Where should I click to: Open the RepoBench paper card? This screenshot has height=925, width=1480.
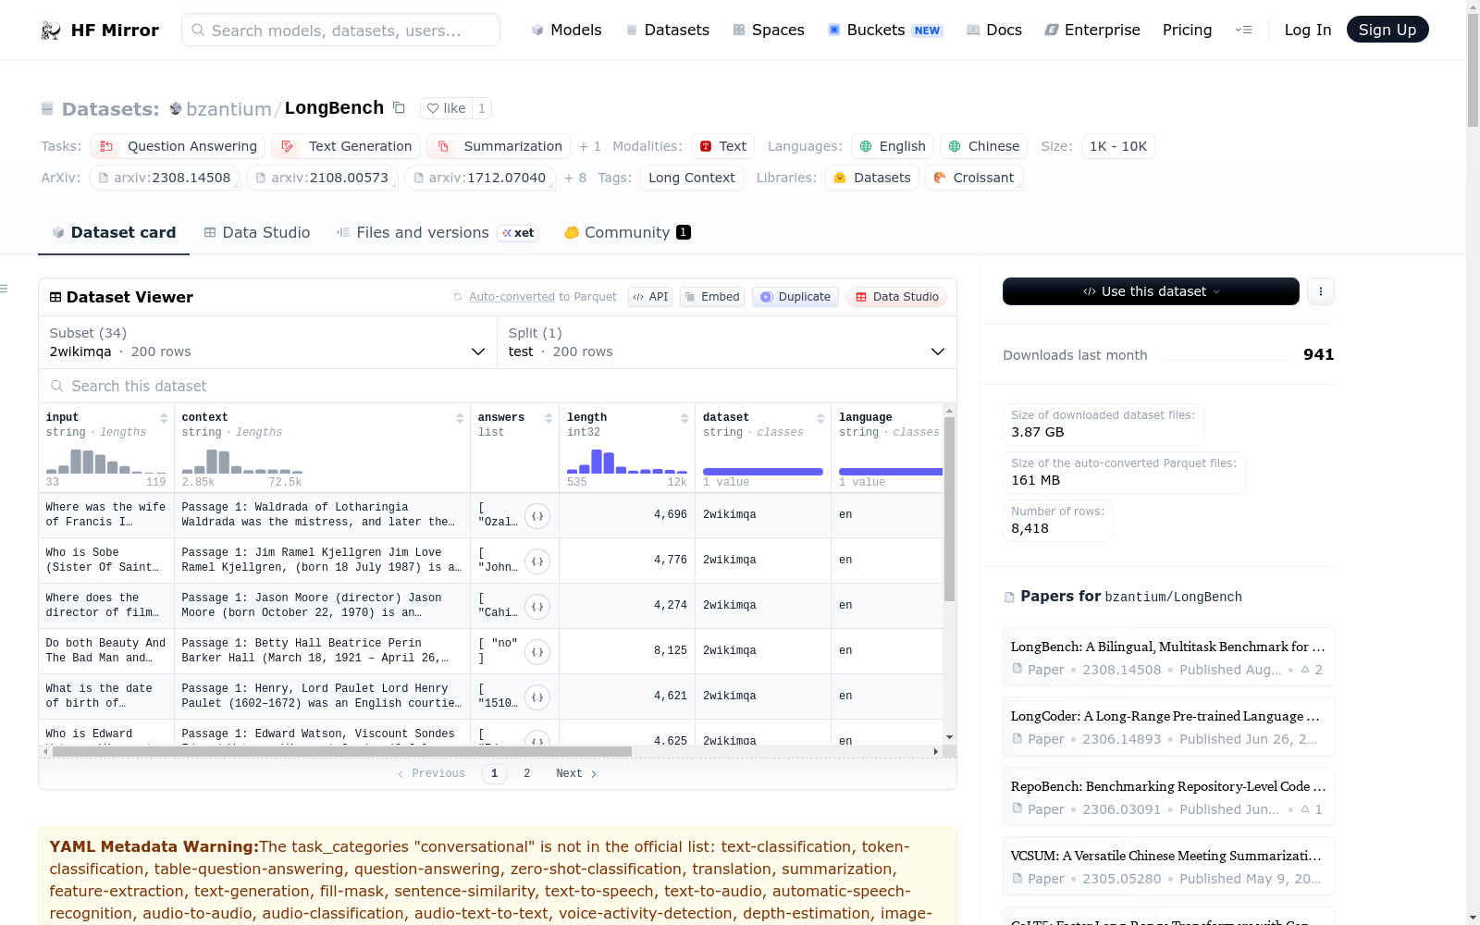pyautogui.click(x=1168, y=797)
